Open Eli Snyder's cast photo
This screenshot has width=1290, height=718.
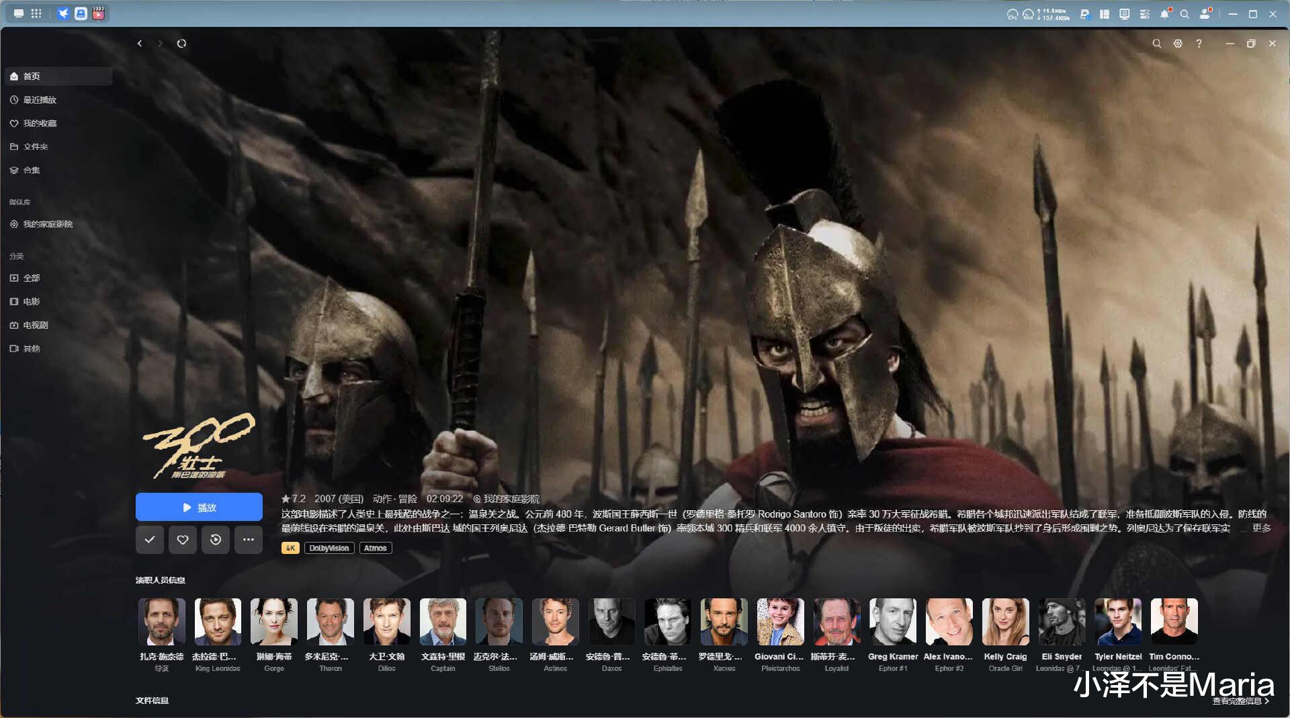[x=1062, y=622]
